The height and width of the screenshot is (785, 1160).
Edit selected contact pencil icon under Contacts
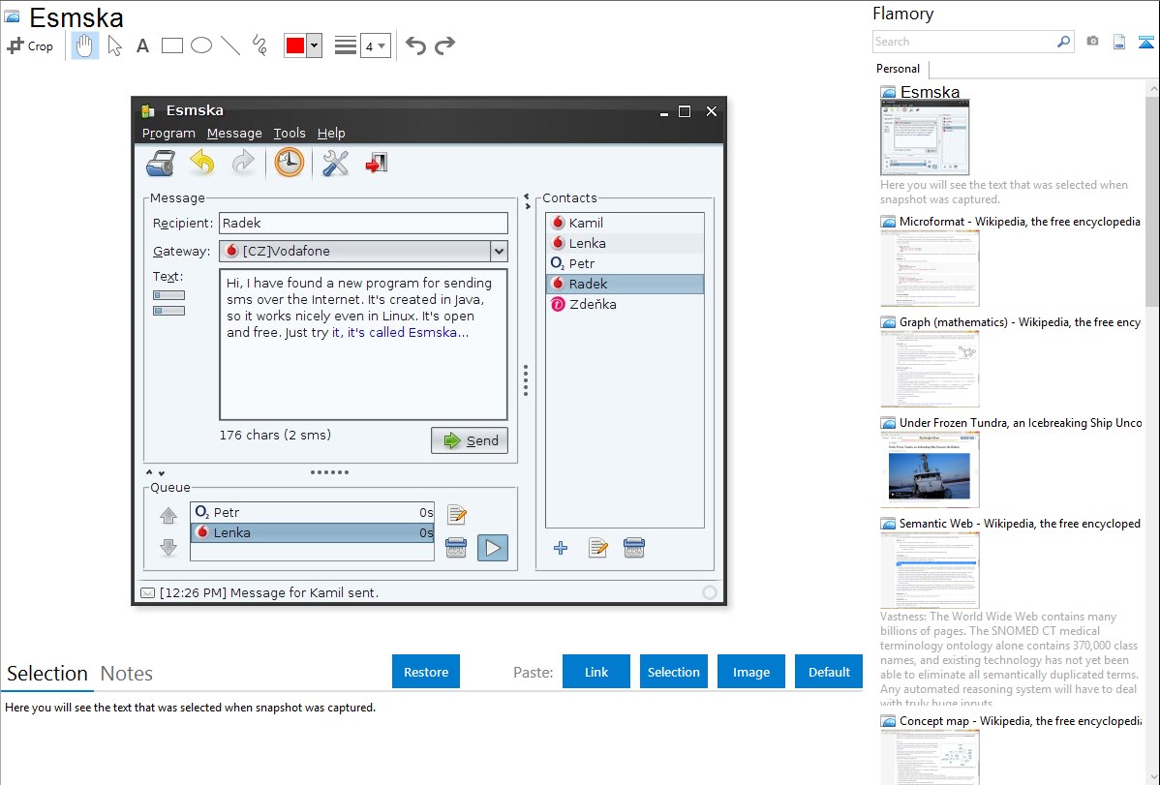pyautogui.click(x=597, y=548)
